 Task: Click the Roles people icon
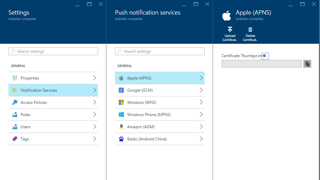[x=15, y=114]
